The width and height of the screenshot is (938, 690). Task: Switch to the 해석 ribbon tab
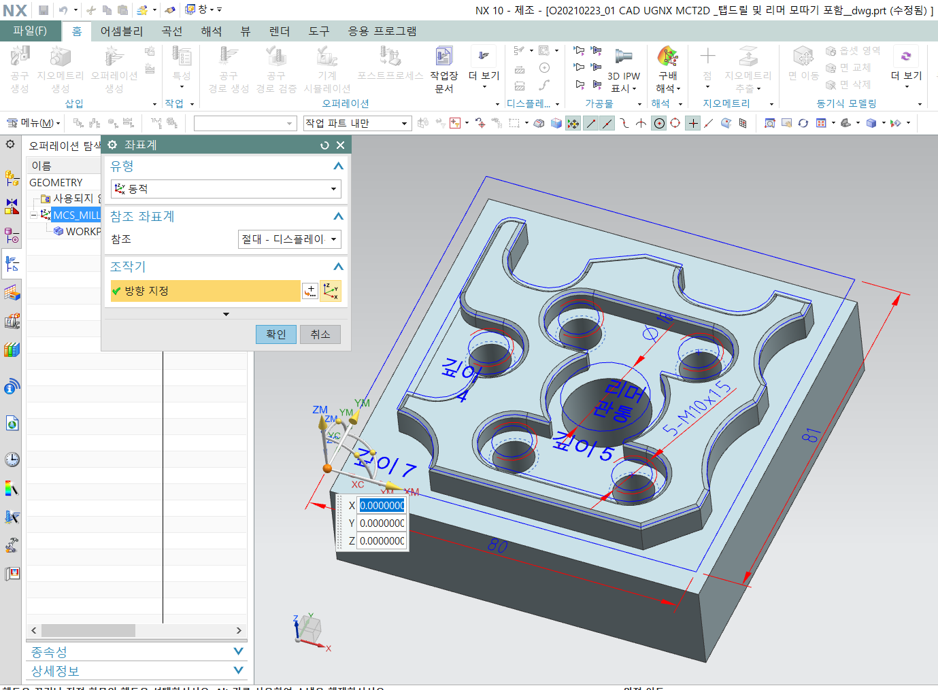(x=212, y=31)
